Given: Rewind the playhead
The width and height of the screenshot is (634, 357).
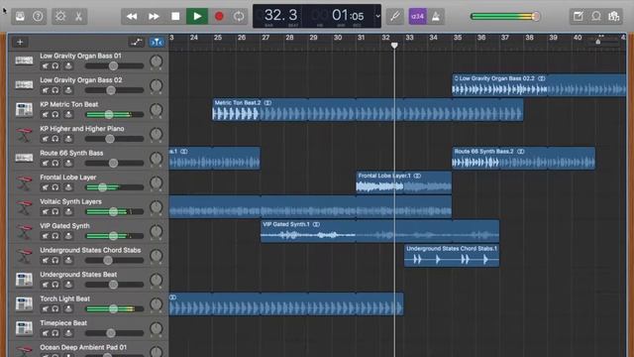Looking at the screenshot, I should point(132,16).
